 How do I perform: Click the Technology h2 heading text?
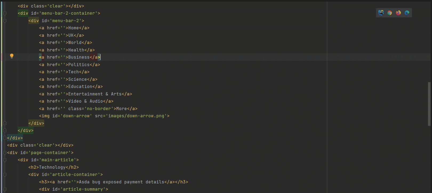coord(52,167)
